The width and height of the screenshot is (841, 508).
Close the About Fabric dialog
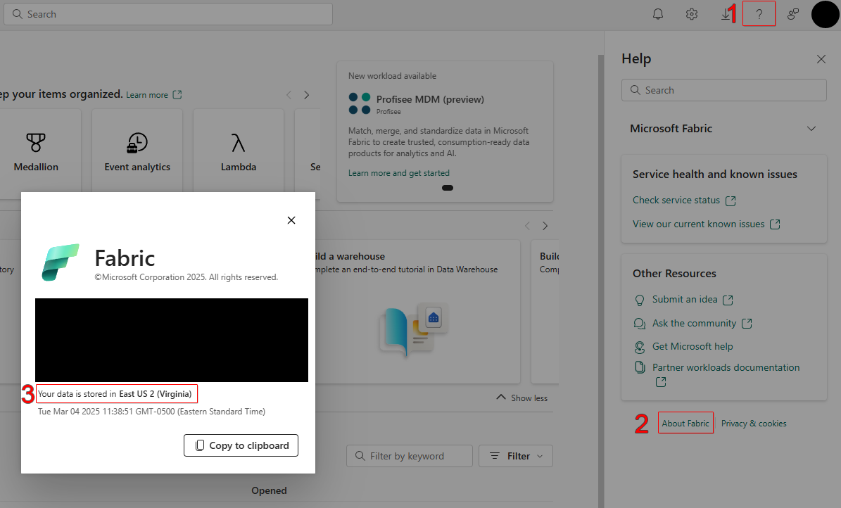[x=291, y=220]
